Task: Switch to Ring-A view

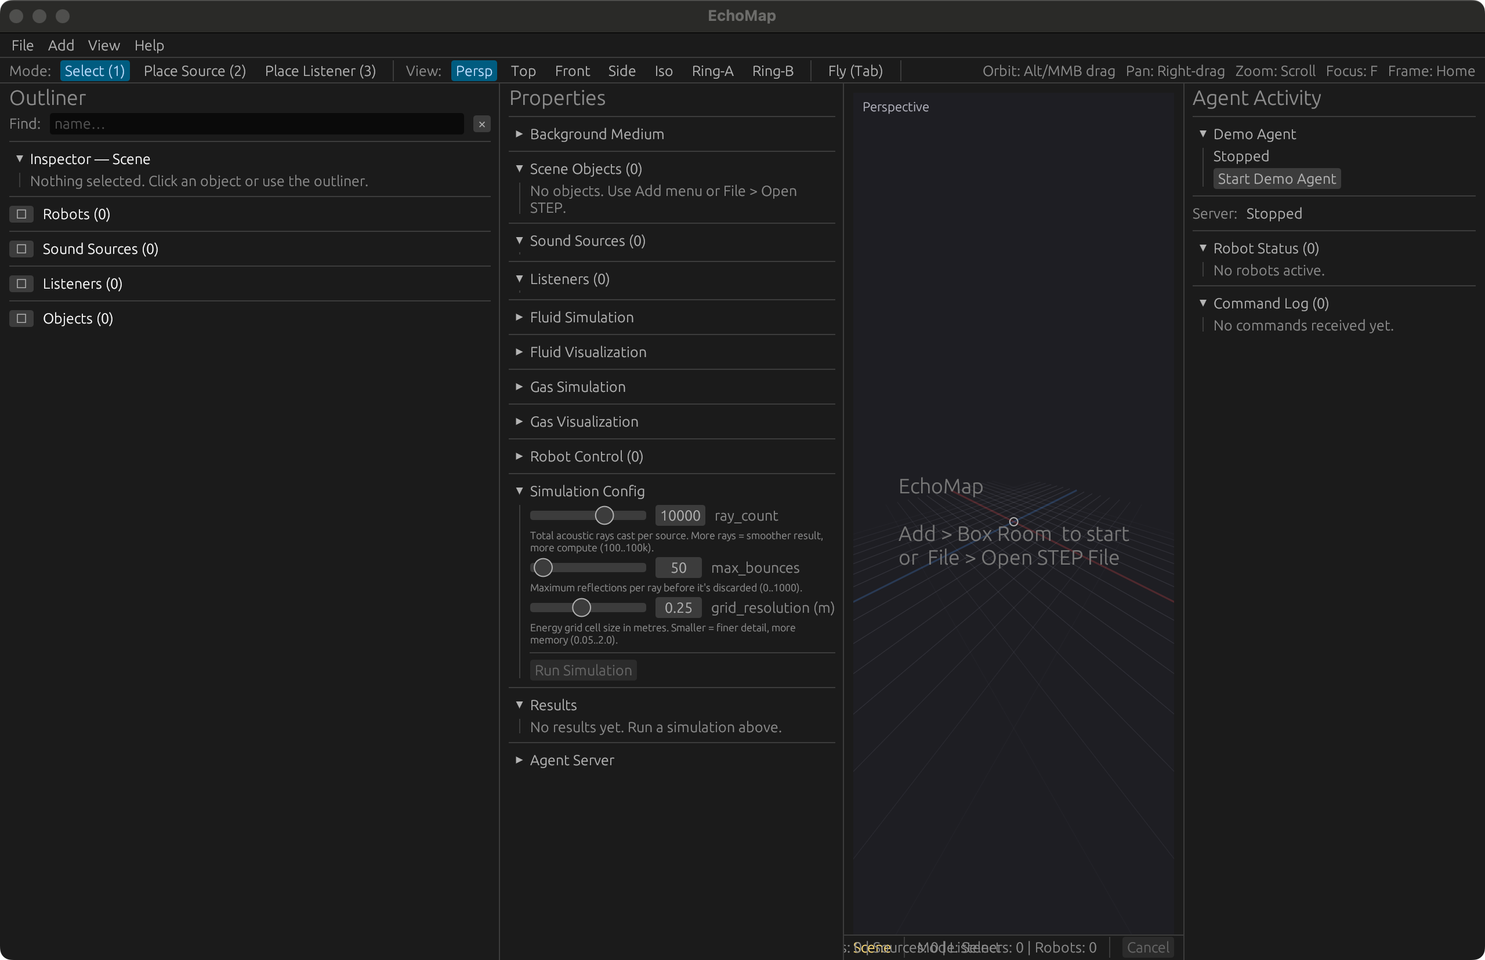Action: click(x=713, y=71)
